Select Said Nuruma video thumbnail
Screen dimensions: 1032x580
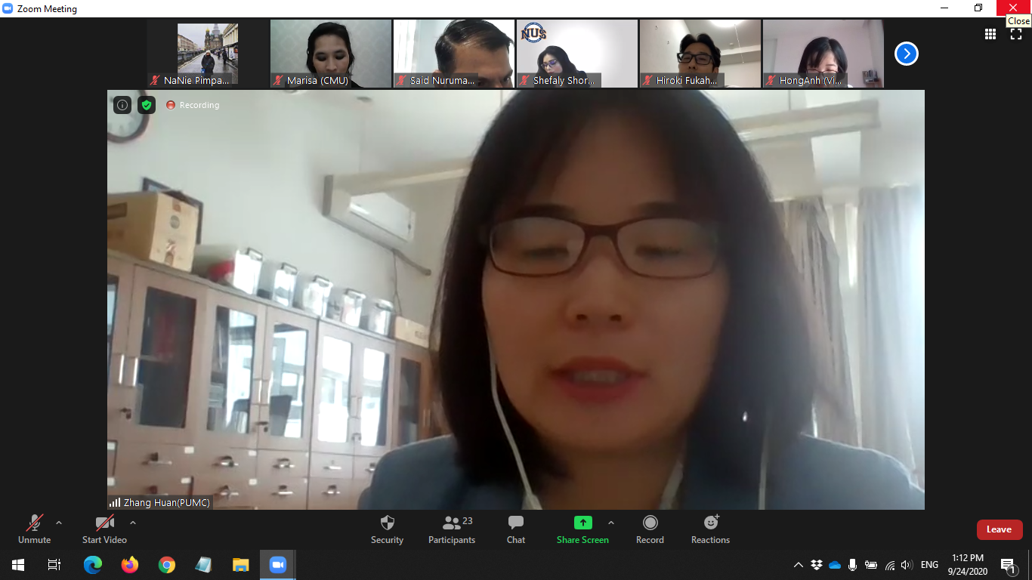454,54
